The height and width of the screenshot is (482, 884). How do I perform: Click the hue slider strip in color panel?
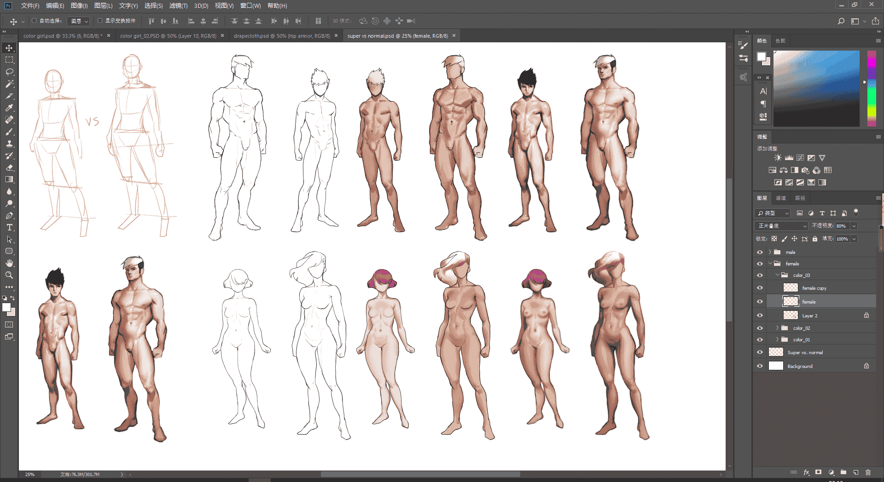(x=872, y=88)
